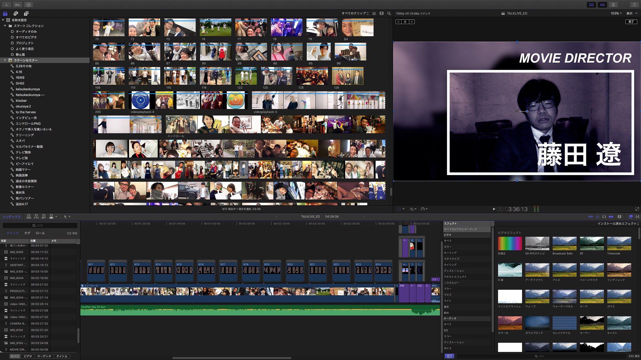Toggle browser list view icon
The image size is (641, 360).
click(374, 13)
